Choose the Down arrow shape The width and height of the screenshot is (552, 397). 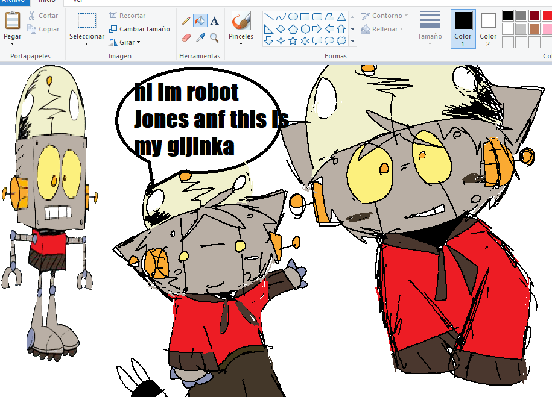(x=269, y=41)
